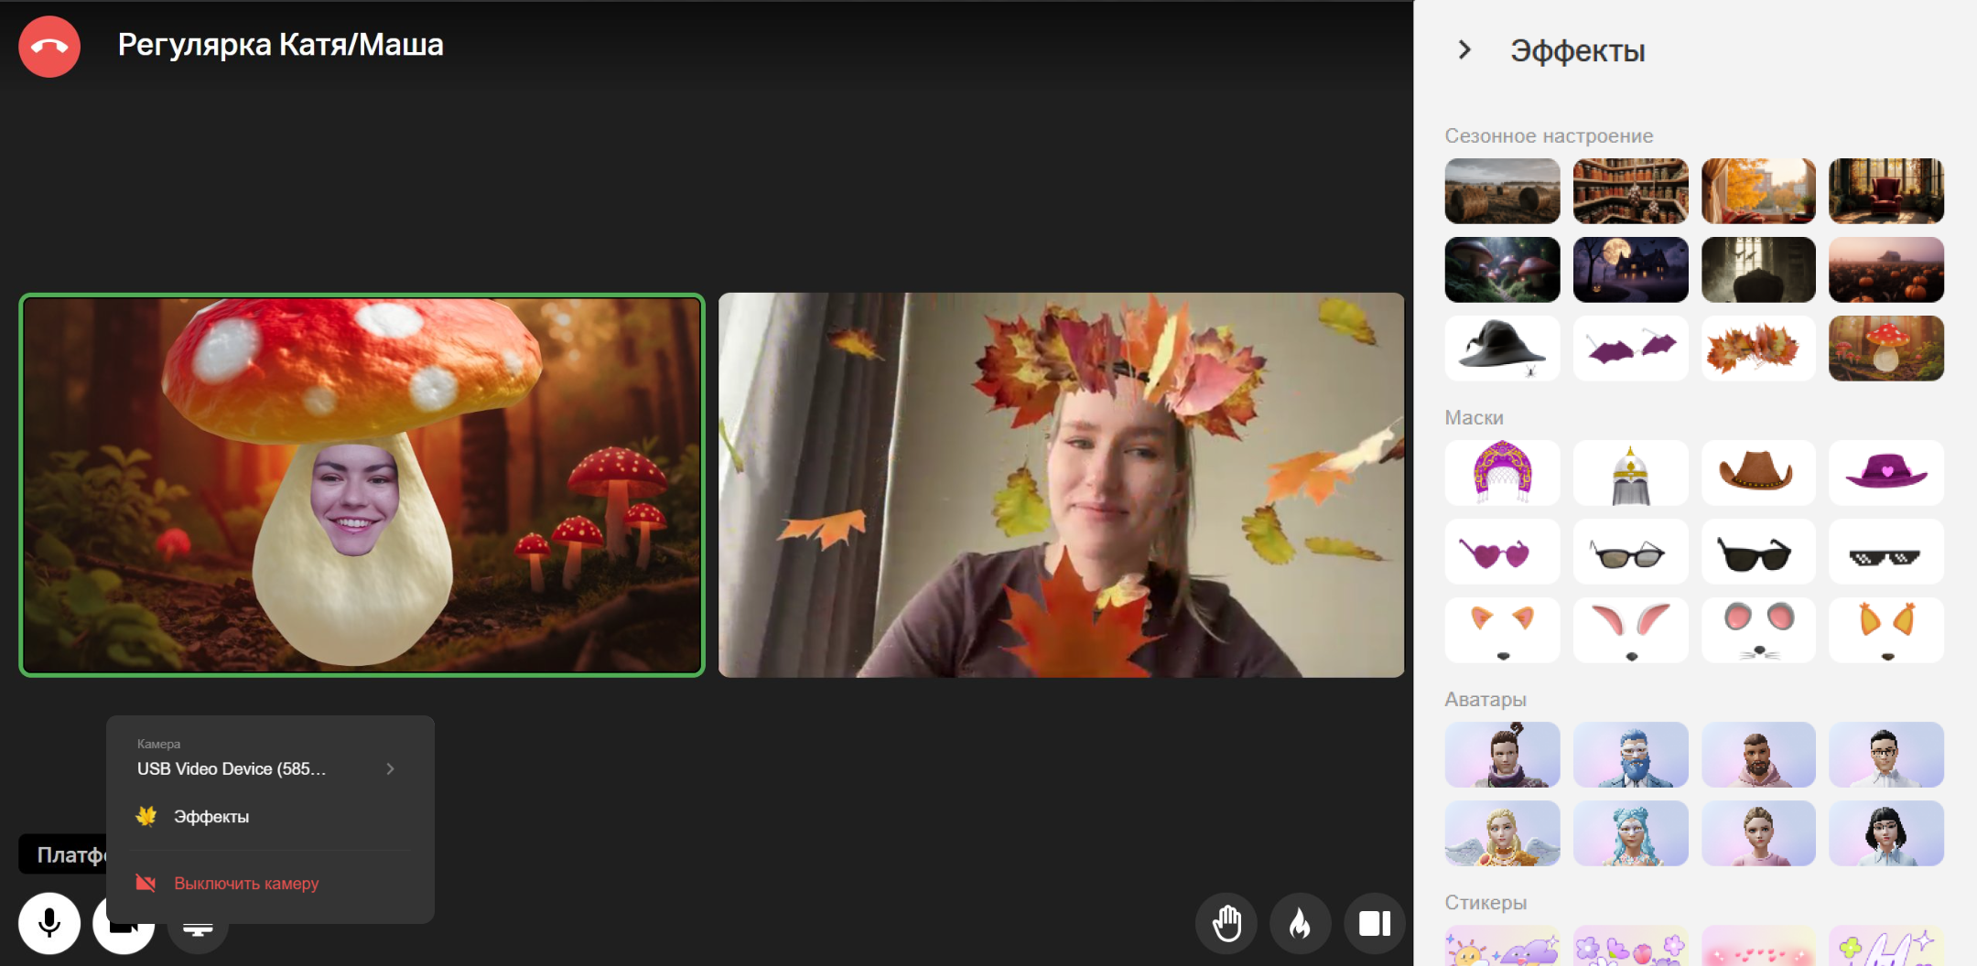Click the red hang up call button

49,47
